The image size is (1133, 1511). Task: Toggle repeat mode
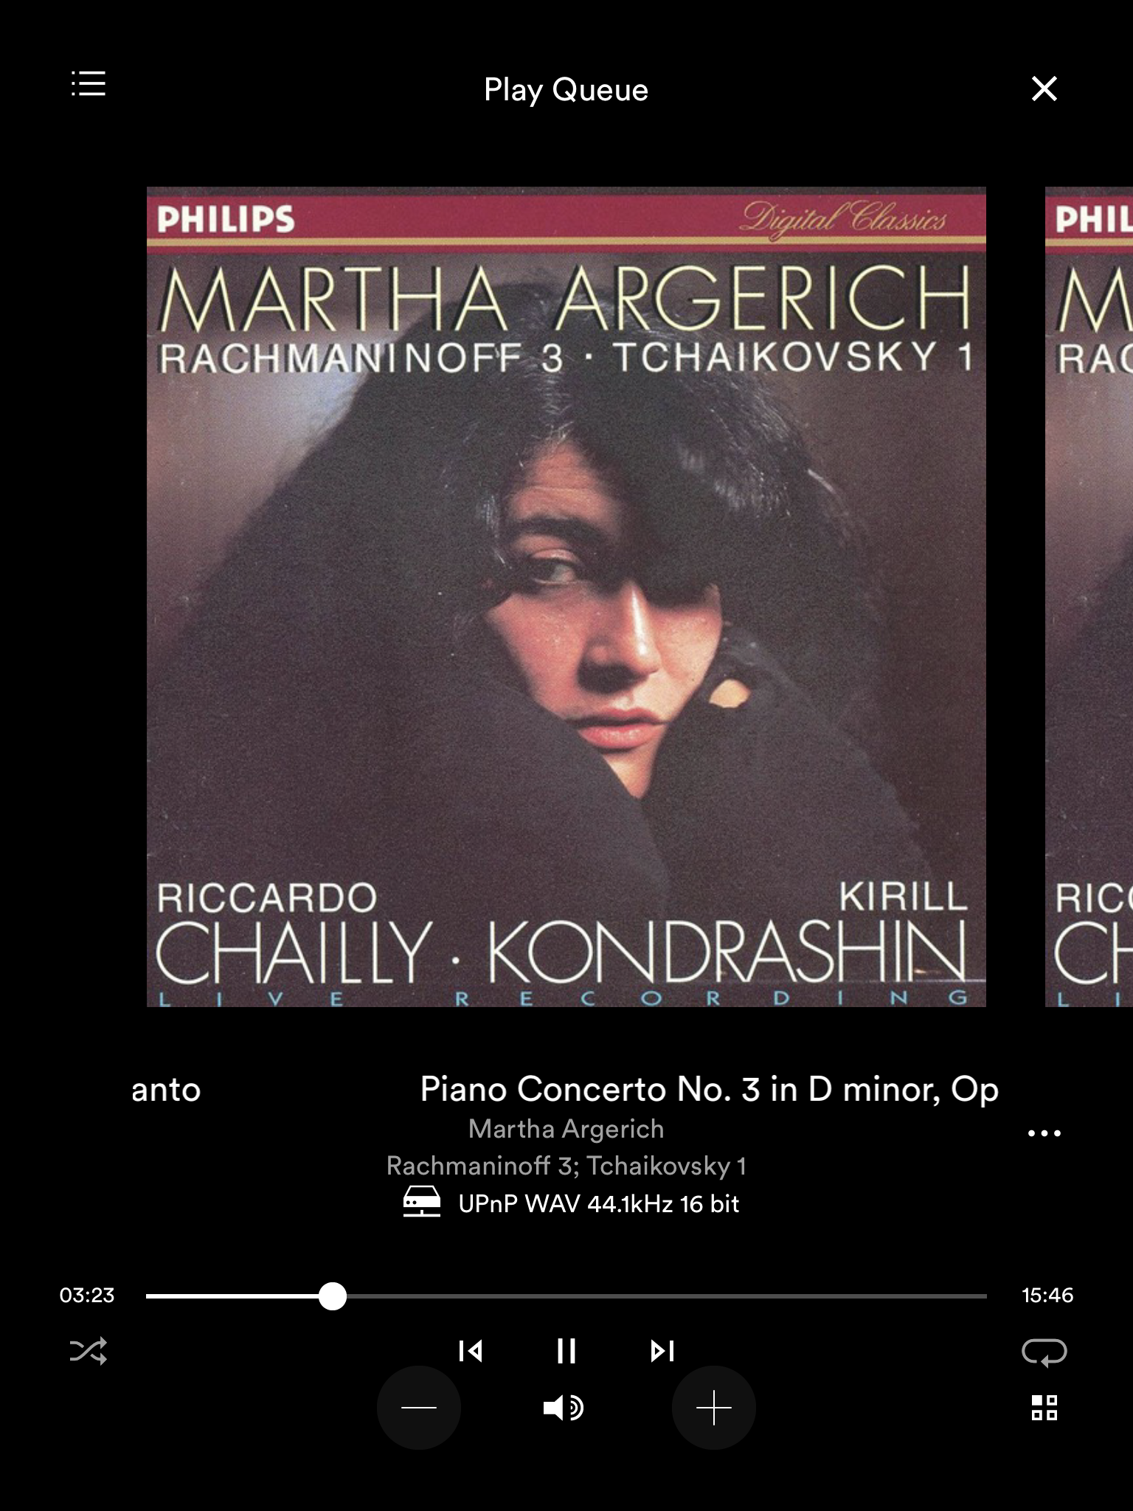1044,1352
